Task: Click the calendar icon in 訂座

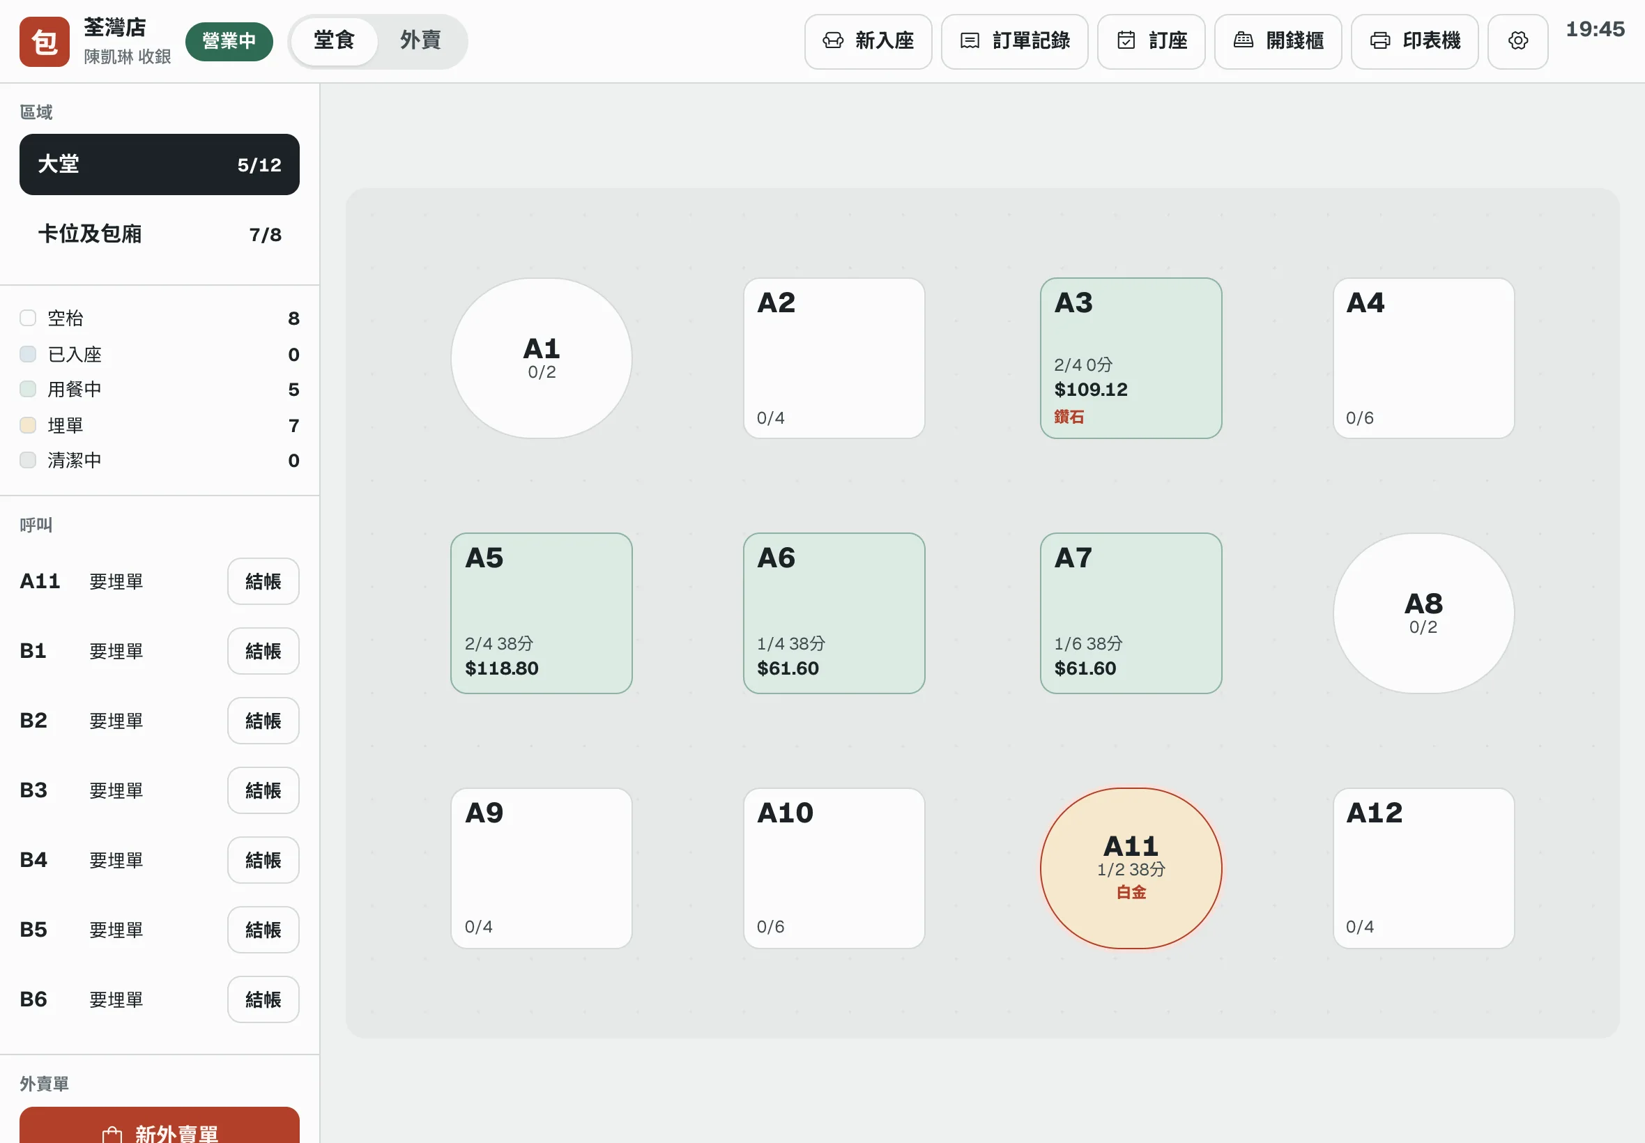Action: [1126, 41]
